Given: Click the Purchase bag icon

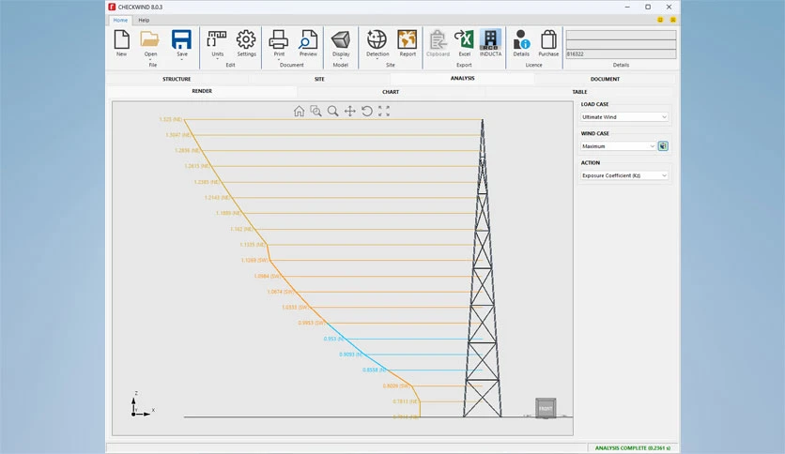Looking at the screenshot, I should pyautogui.click(x=548, y=42).
